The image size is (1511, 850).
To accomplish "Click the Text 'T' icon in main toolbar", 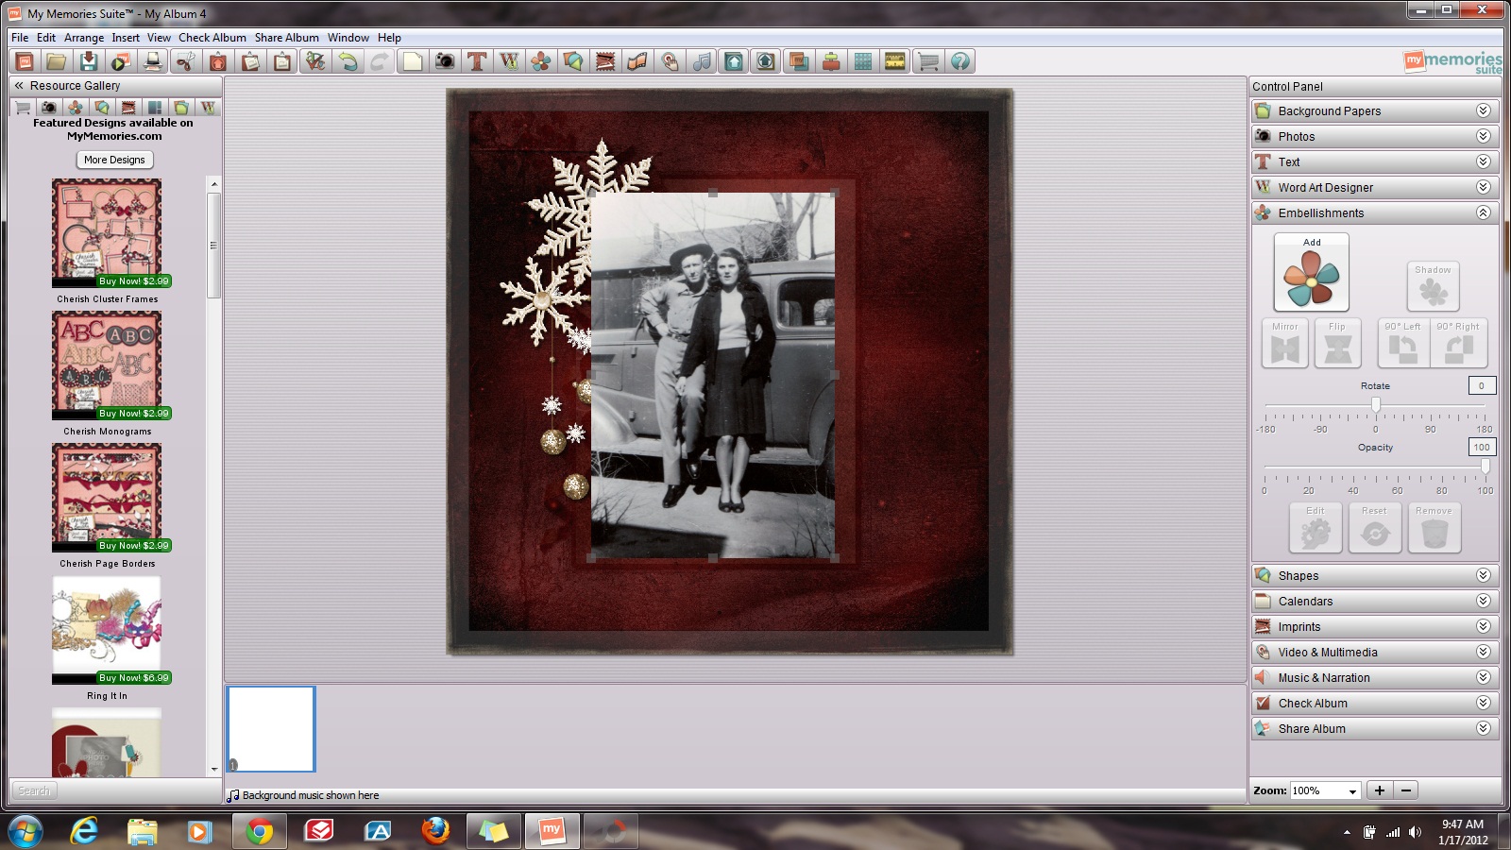I will 477,61.
